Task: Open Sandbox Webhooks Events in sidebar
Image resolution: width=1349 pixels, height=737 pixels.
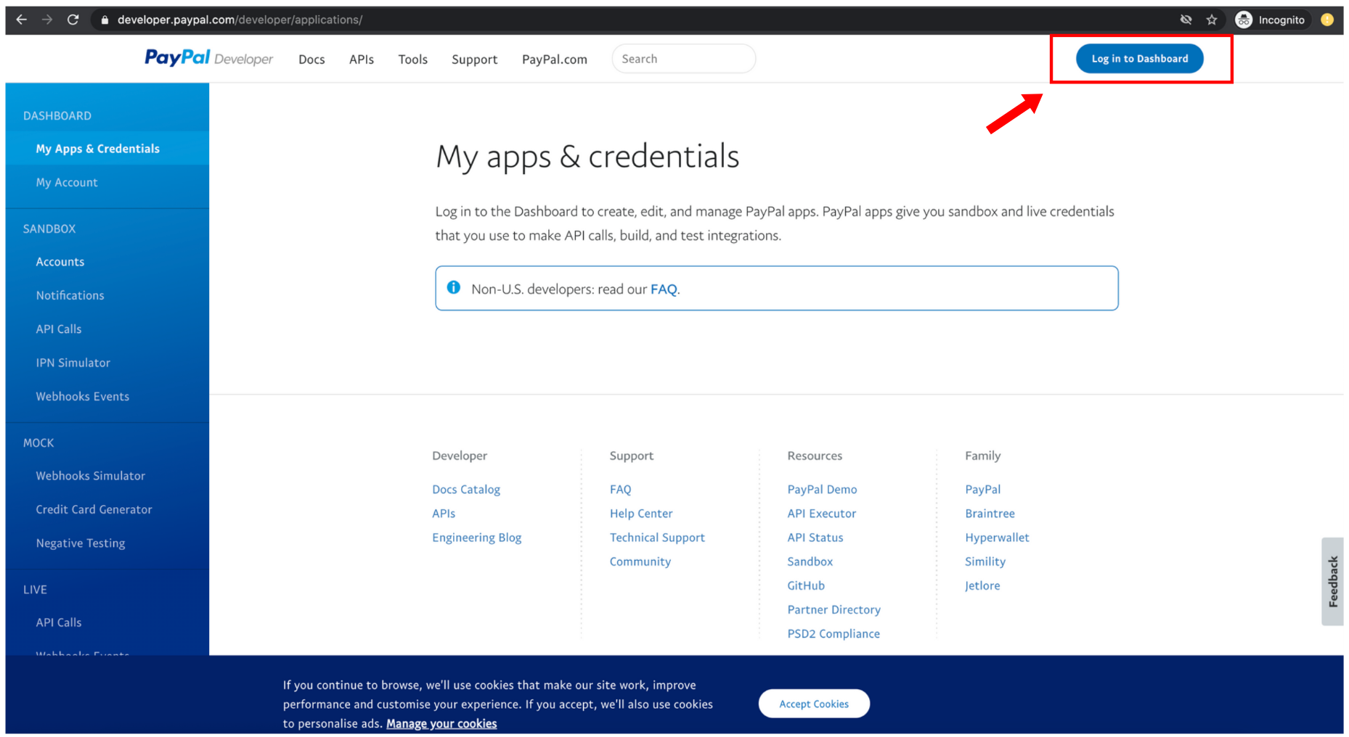Action: pyautogui.click(x=83, y=396)
